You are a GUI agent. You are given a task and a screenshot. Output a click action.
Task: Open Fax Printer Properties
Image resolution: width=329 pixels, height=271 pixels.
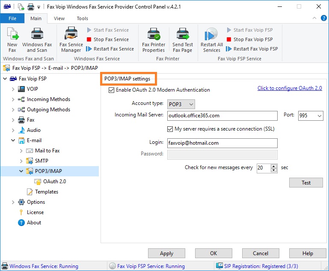tap(154, 40)
